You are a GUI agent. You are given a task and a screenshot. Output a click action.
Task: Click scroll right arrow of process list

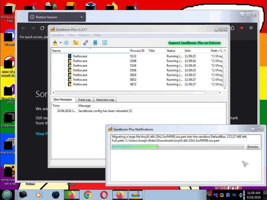220,93
